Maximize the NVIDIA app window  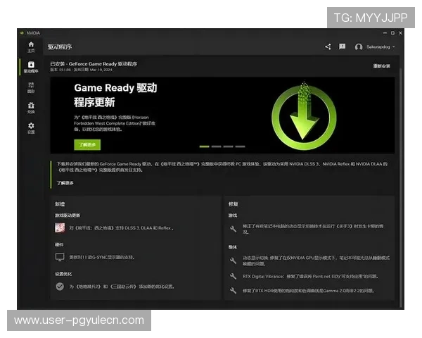[392, 33]
